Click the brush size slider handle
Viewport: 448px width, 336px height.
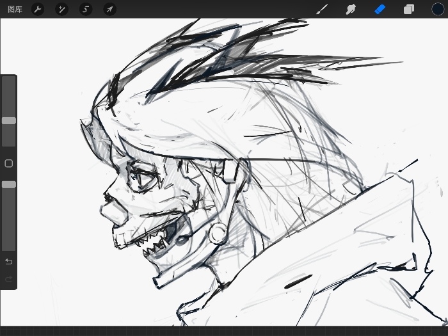[x=9, y=120]
